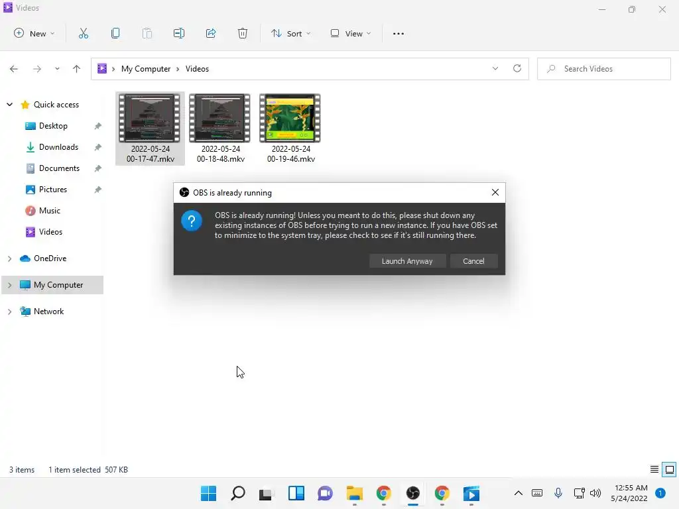Image resolution: width=679 pixels, height=509 pixels.
Task: Go back with the left arrow
Action: click(x=14, y=69)
